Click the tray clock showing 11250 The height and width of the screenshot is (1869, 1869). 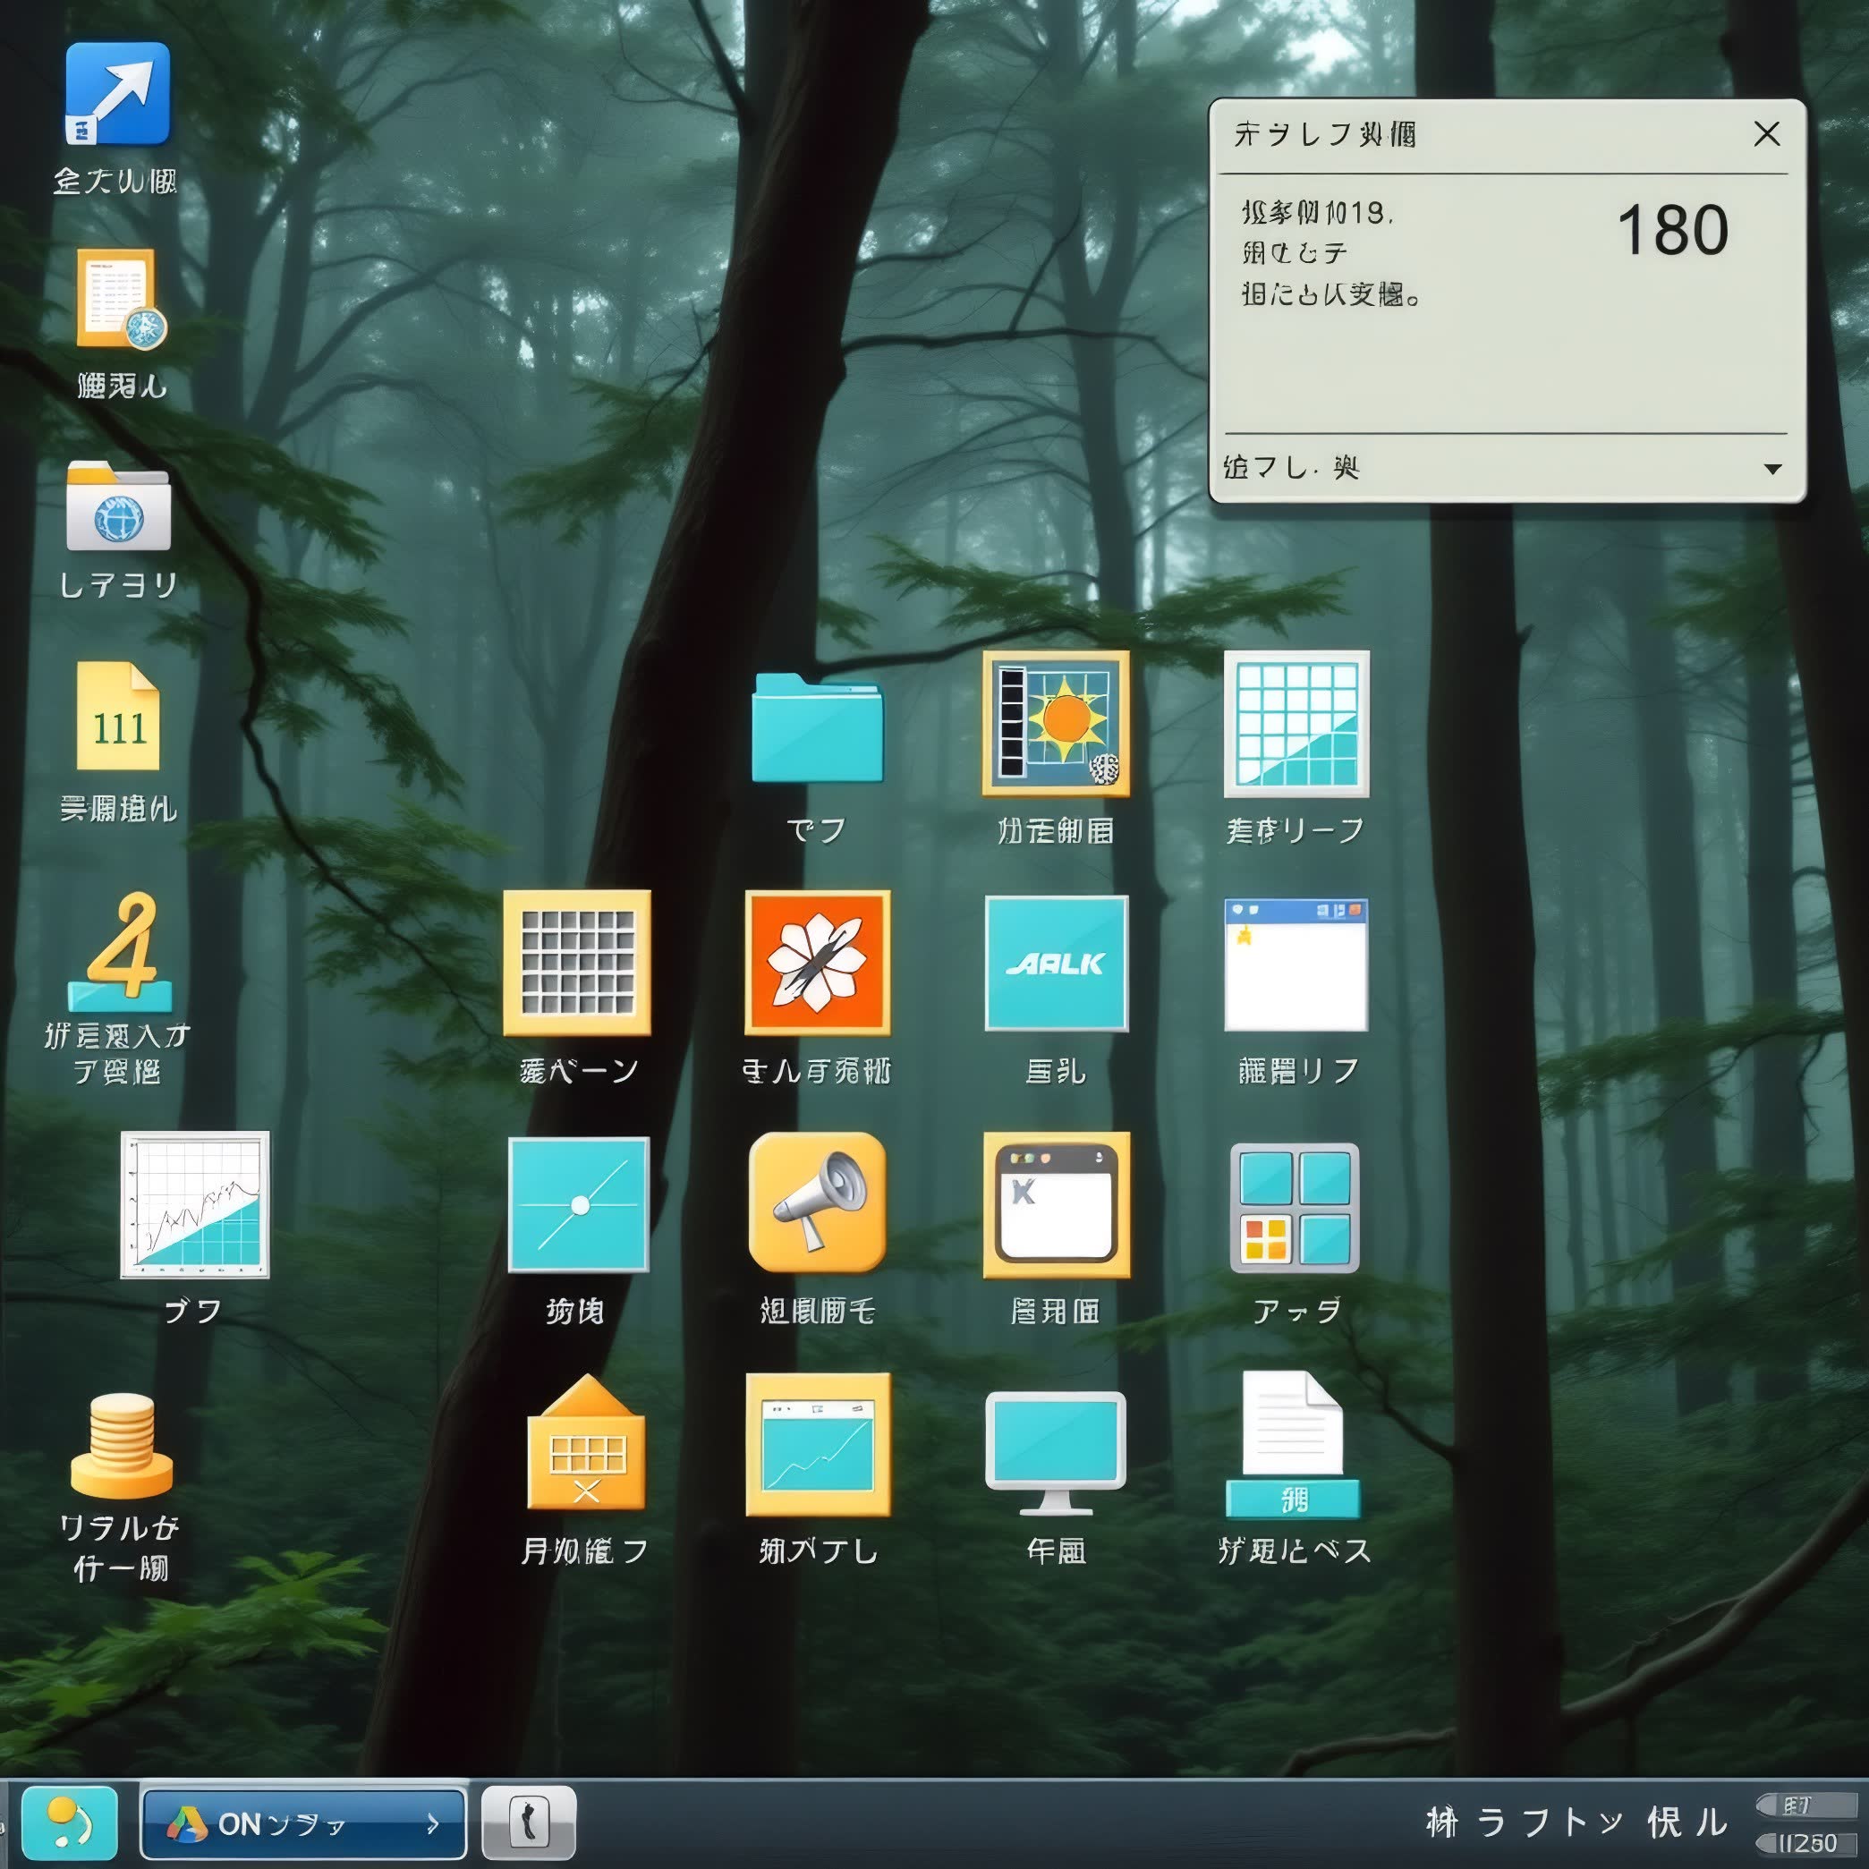[1805, 1843]
